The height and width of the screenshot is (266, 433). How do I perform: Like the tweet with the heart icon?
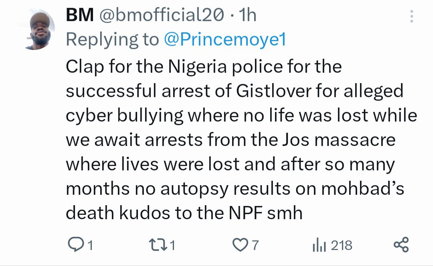(x=241, y=244)
